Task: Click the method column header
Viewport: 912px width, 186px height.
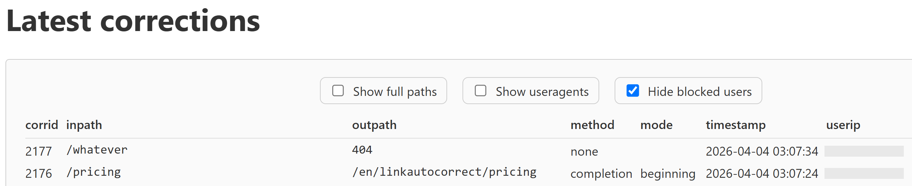Action: point(592,125)
